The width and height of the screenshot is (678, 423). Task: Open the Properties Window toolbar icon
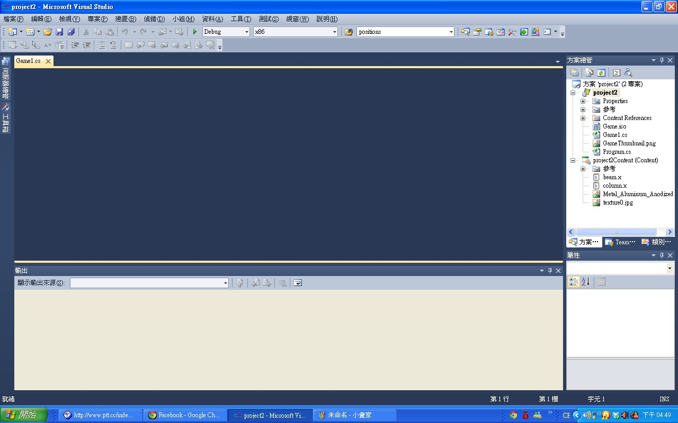pos(477,32)
